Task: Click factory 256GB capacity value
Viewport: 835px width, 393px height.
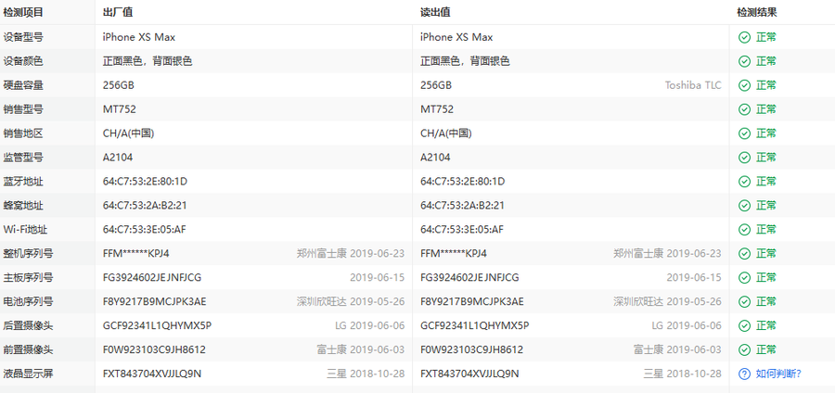Action: pyautogui.click(x=118, y=85)
